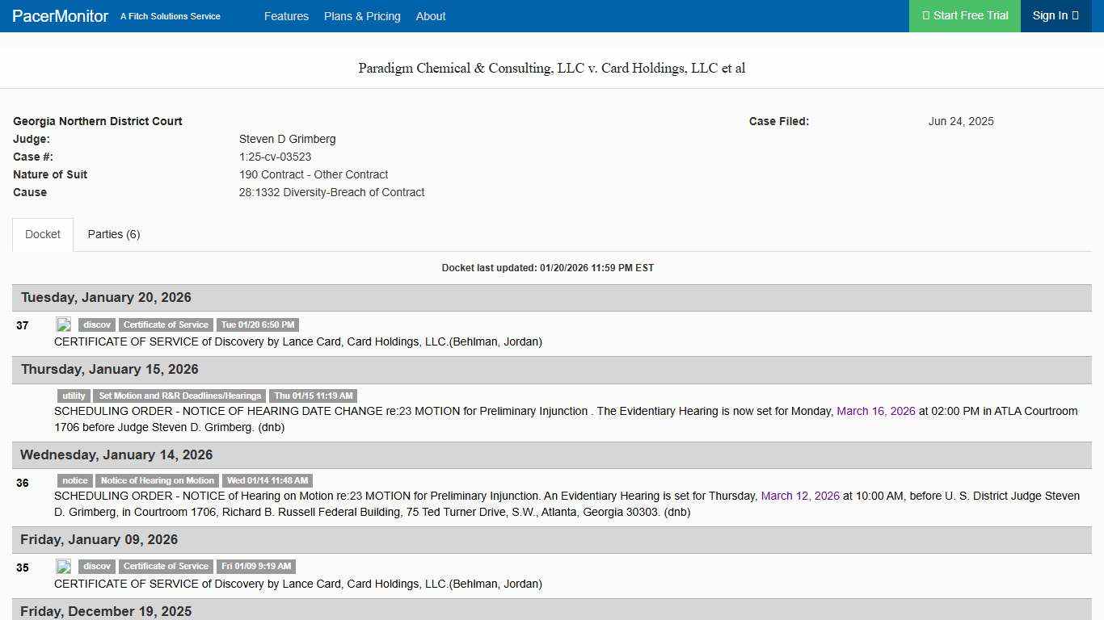Open the About page
This screenshot has width=1104, height=620.
431,16
